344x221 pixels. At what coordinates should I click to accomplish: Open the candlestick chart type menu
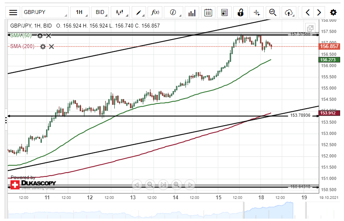coord(120,12)
